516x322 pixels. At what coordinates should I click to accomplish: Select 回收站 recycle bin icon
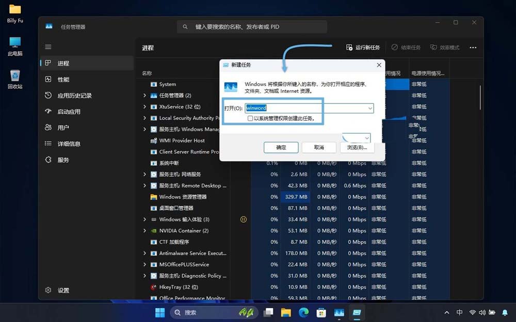tap(15, 79)
